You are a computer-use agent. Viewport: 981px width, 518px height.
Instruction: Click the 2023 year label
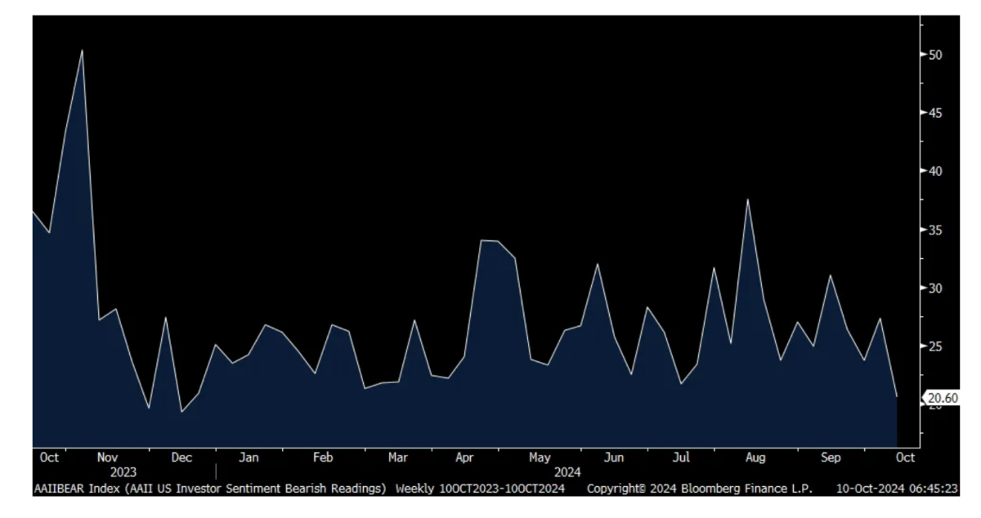coord(123,472)
